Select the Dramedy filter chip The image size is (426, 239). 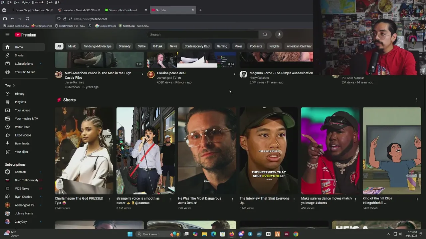[124, 46]
